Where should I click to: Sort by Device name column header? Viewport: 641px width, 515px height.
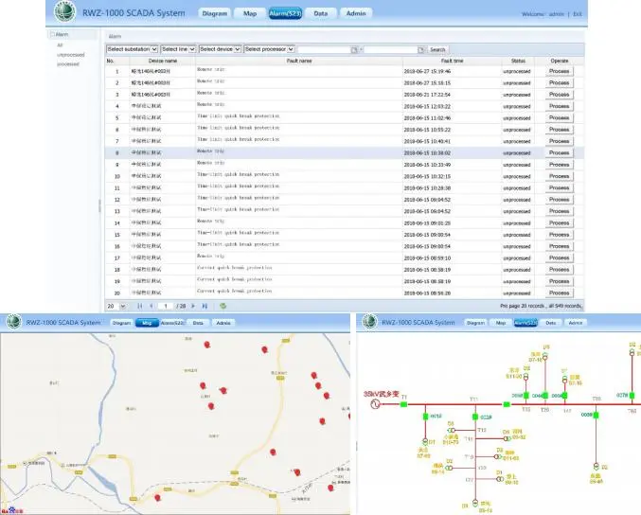pyautogui.click(x=163, y=61)
